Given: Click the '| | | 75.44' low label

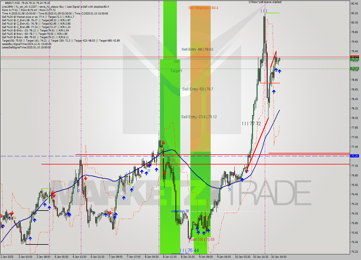Looking at the screenshot, I should [189, 250].
